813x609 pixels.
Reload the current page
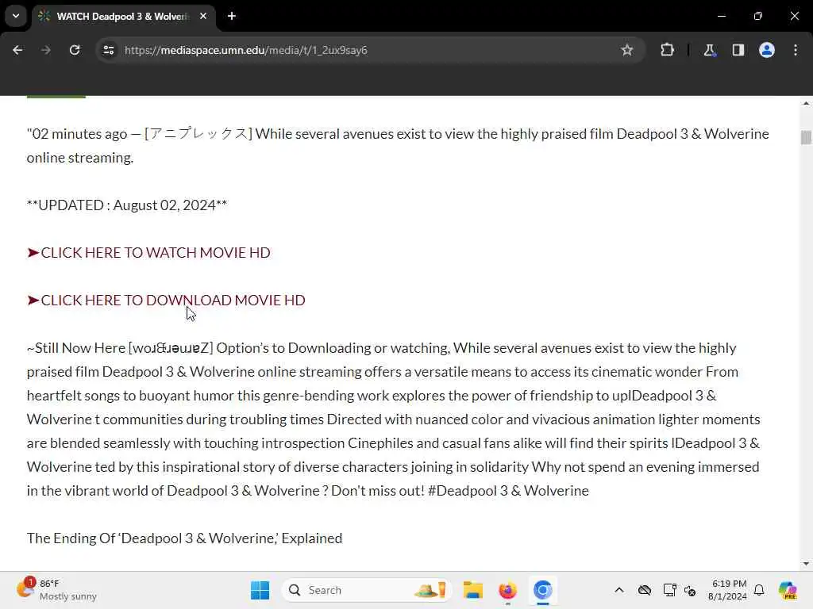pyautogui.click(x=75, y=50)
